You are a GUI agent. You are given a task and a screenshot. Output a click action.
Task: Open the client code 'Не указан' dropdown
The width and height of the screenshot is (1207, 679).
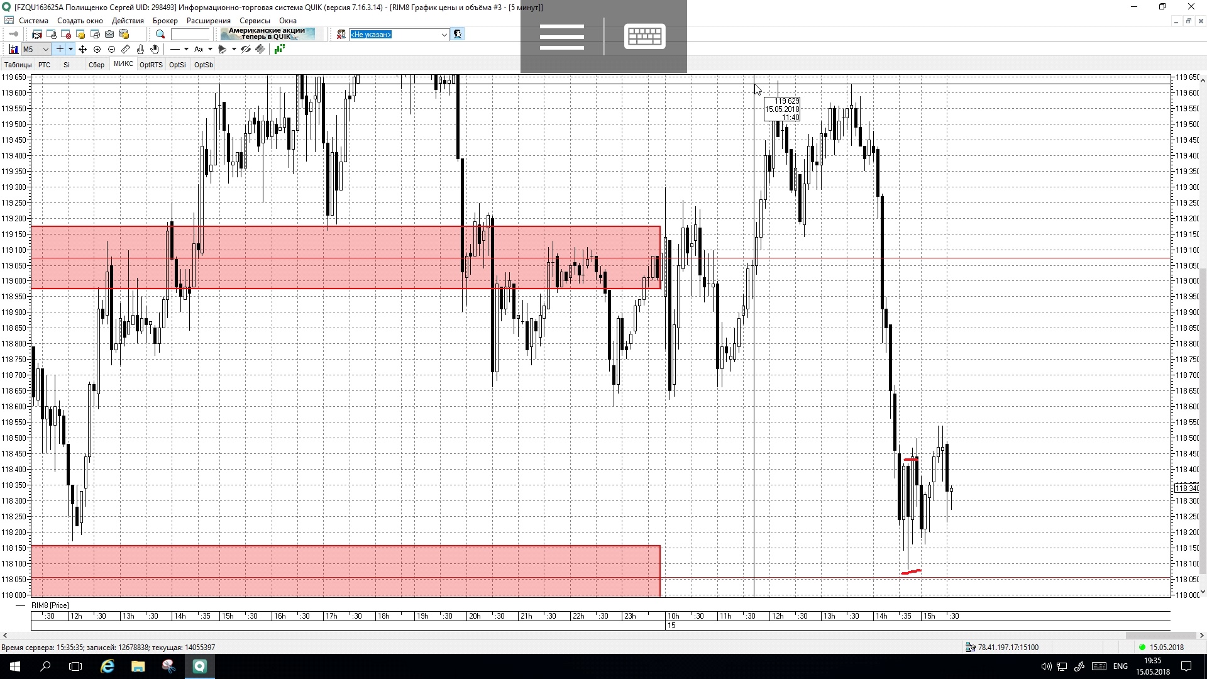coord(444,35)
